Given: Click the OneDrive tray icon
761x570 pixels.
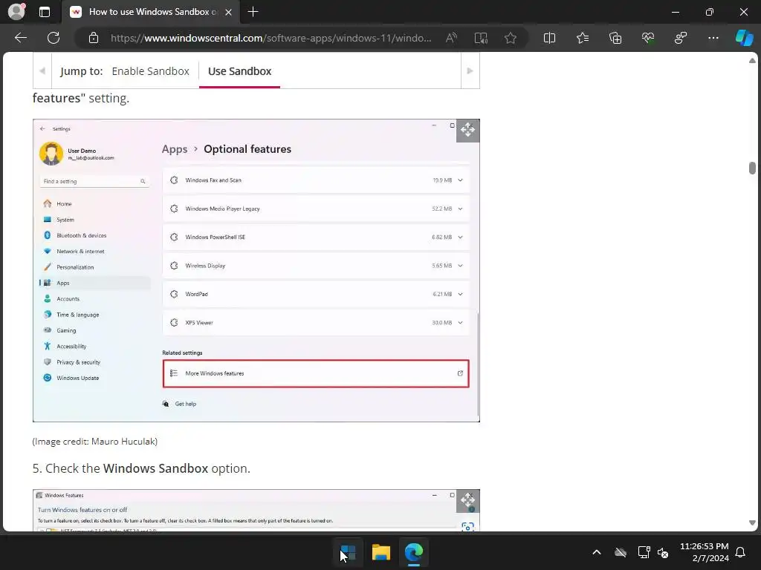Looking at the screenshot, I should click(x=621, y=552).
